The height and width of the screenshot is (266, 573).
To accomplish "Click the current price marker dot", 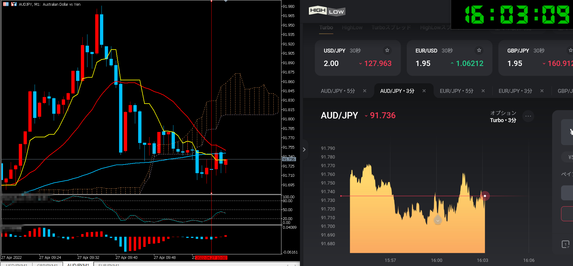I will coord(485,196).
